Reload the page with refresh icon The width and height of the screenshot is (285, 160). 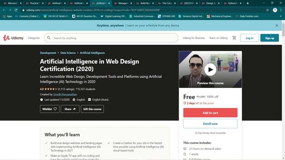pos(16,10)
